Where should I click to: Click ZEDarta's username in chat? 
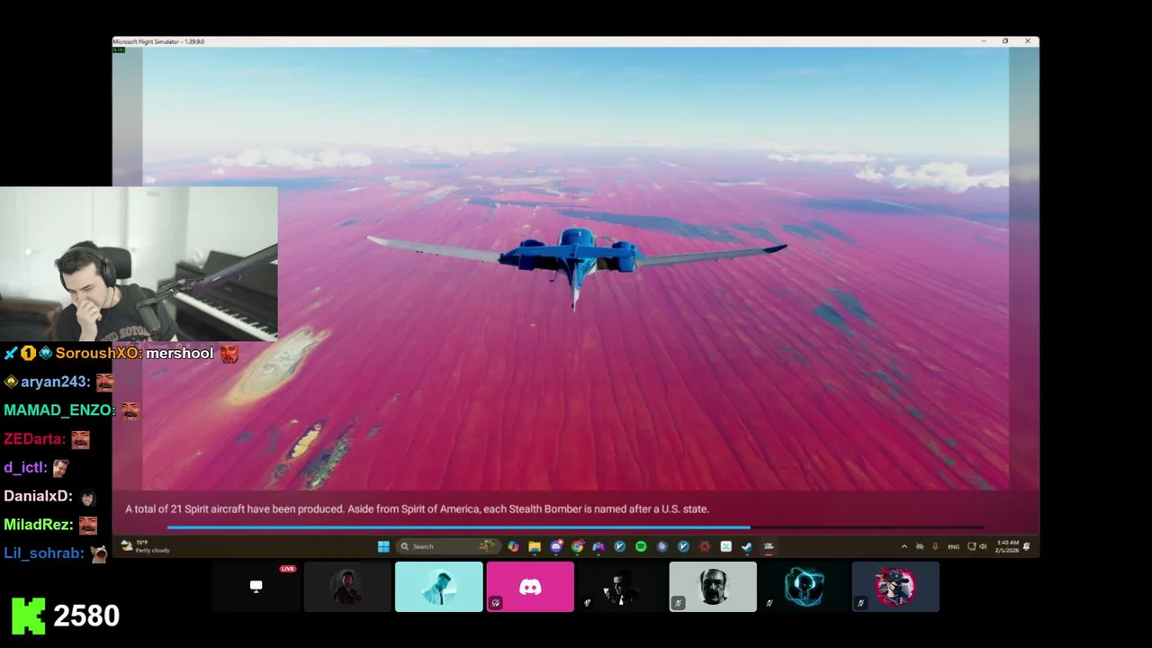point(33,439)
